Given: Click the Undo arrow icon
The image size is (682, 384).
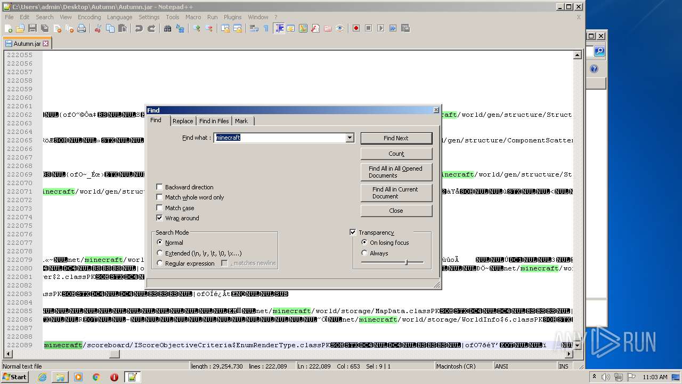Looking at the screenshot, I should [139, 28].
